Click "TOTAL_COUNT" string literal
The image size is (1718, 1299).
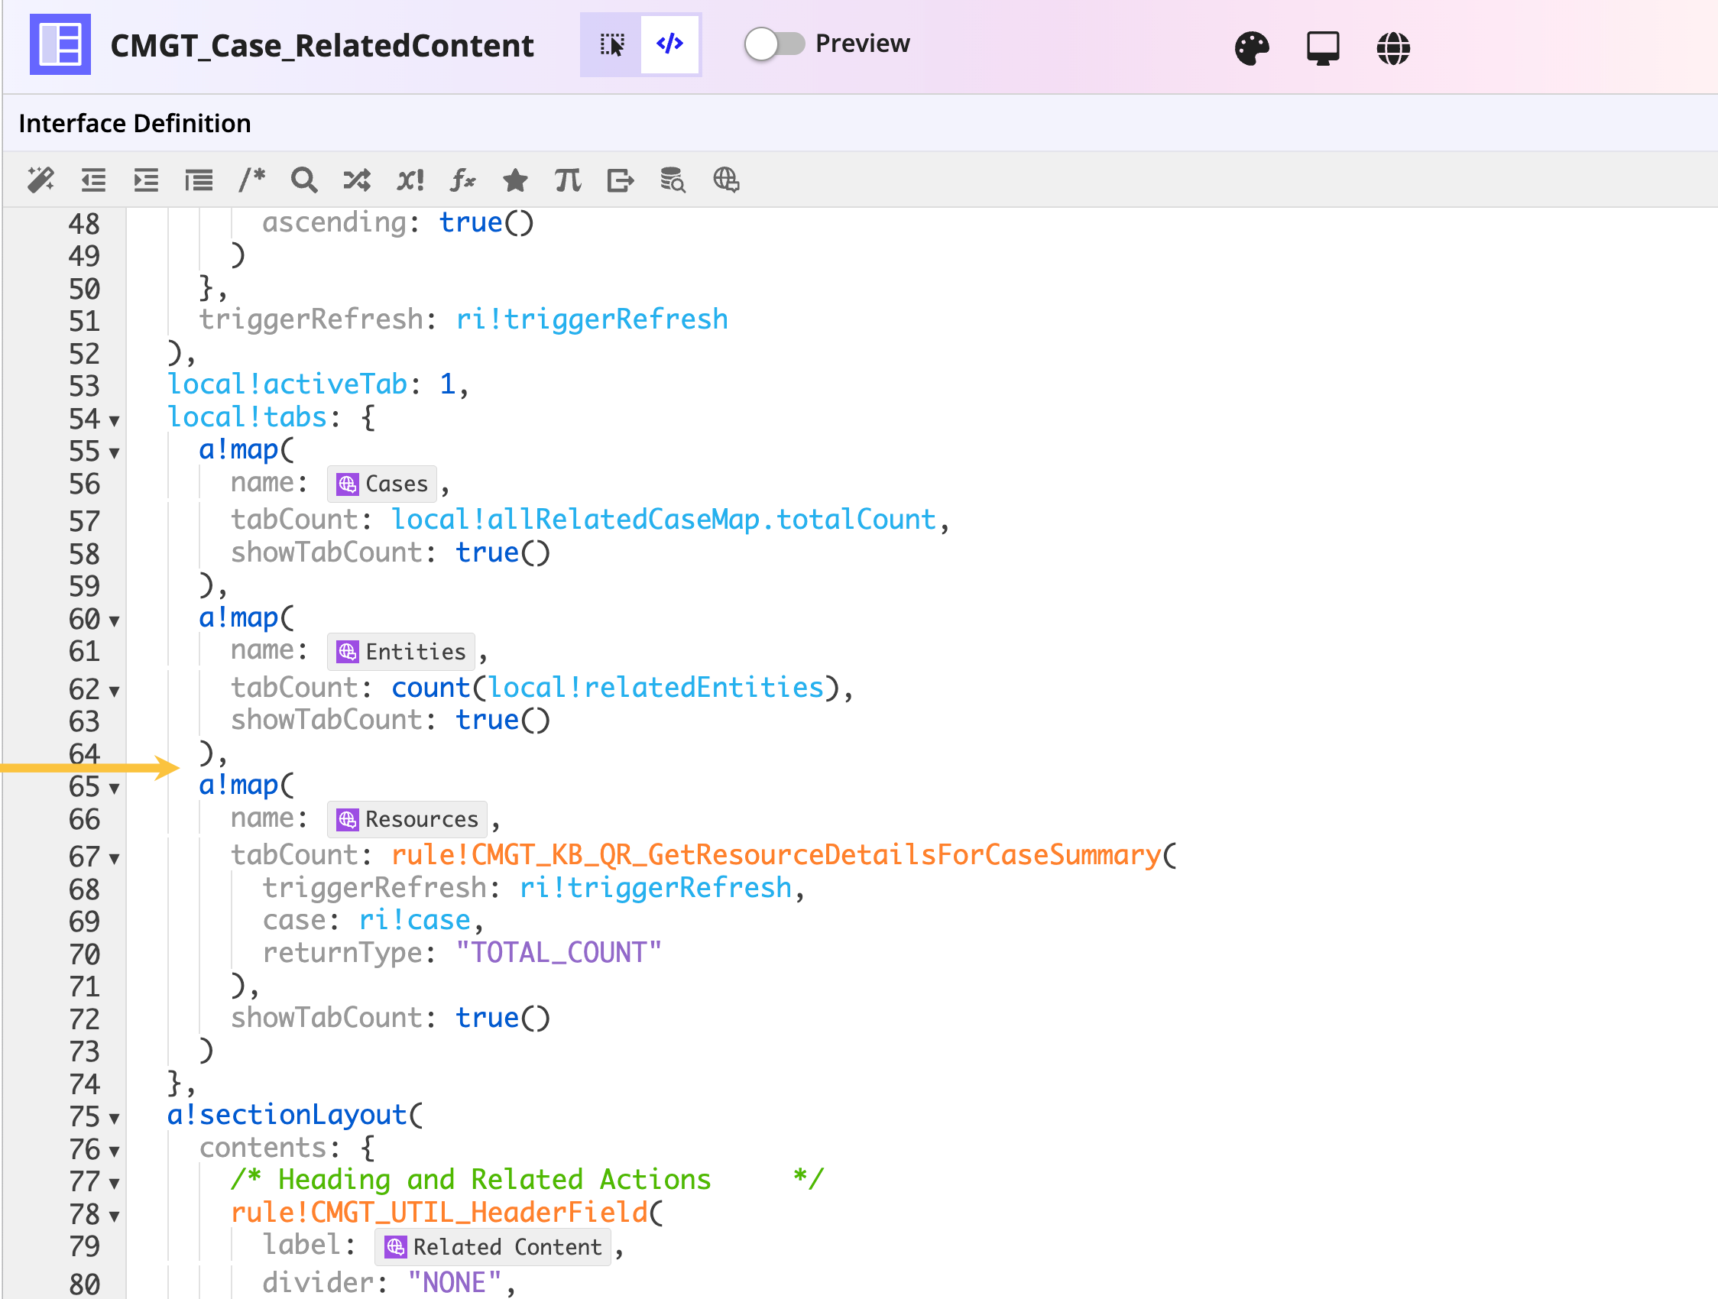[559, 953]
